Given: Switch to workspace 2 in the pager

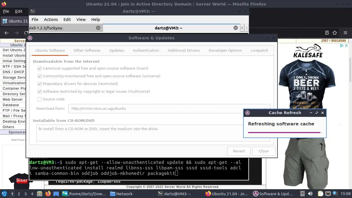Looking at the screenshot, I should [x=19, y=194].
